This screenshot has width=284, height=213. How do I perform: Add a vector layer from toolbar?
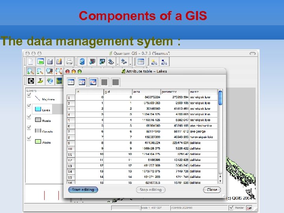(92, 62)
